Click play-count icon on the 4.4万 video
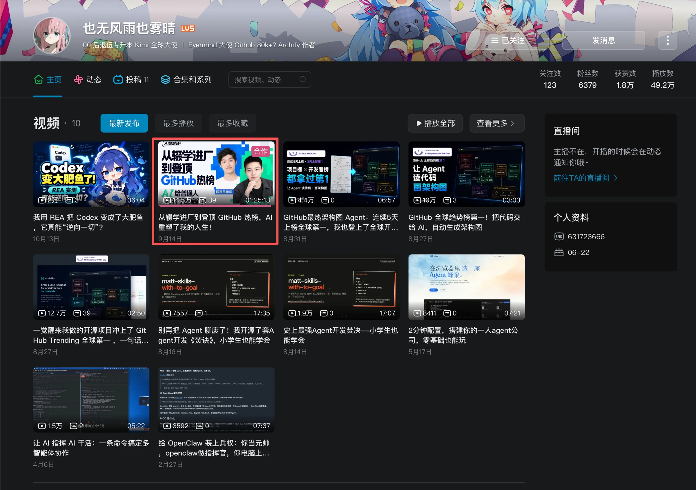 [x=292, y=200]
